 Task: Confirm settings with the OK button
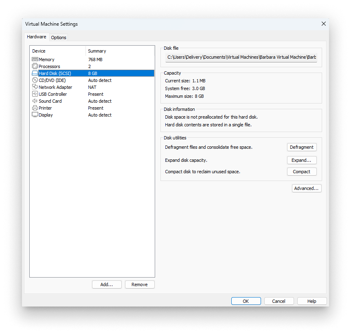(x=246, y=301)
